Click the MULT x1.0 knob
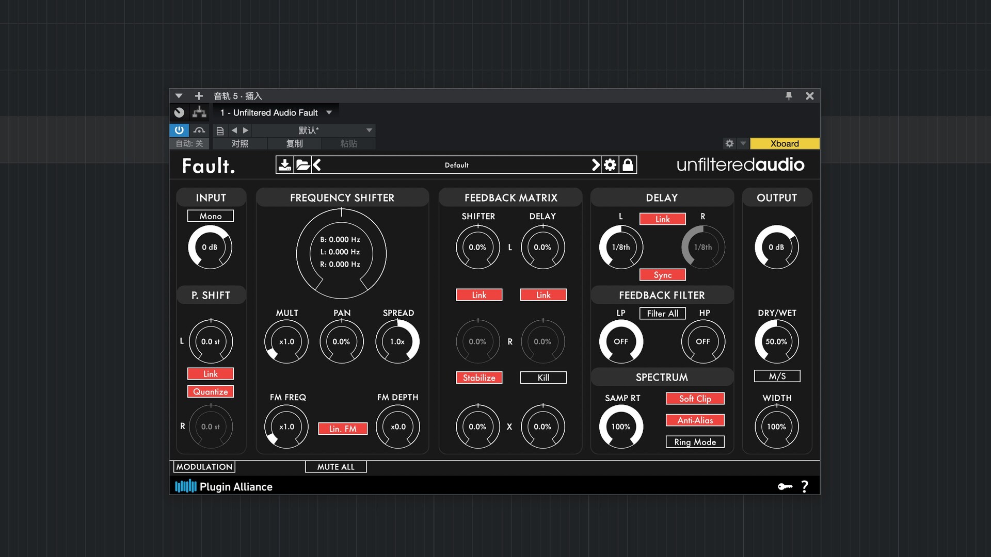 pos(286,341)
